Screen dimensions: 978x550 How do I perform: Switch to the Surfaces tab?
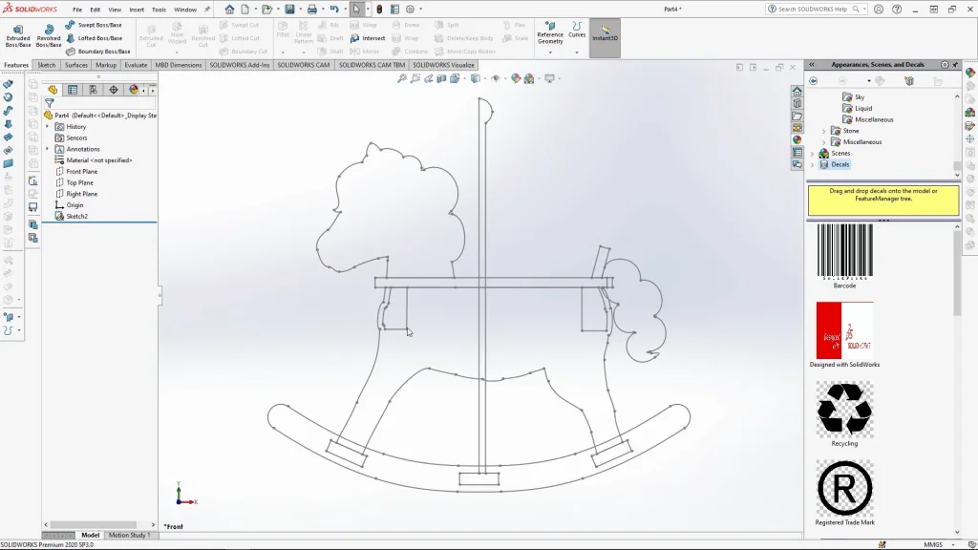pyautogui.click(x=76, y=65)
